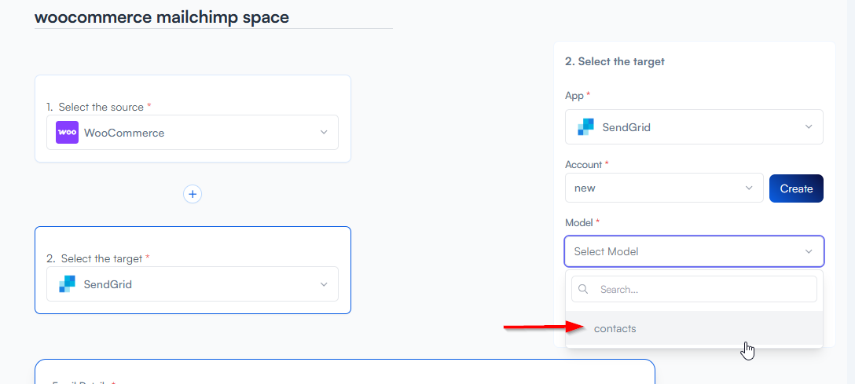Click '2. Select the target' label in left card
Screen dimensions: 855x384
tap(99, 258)
